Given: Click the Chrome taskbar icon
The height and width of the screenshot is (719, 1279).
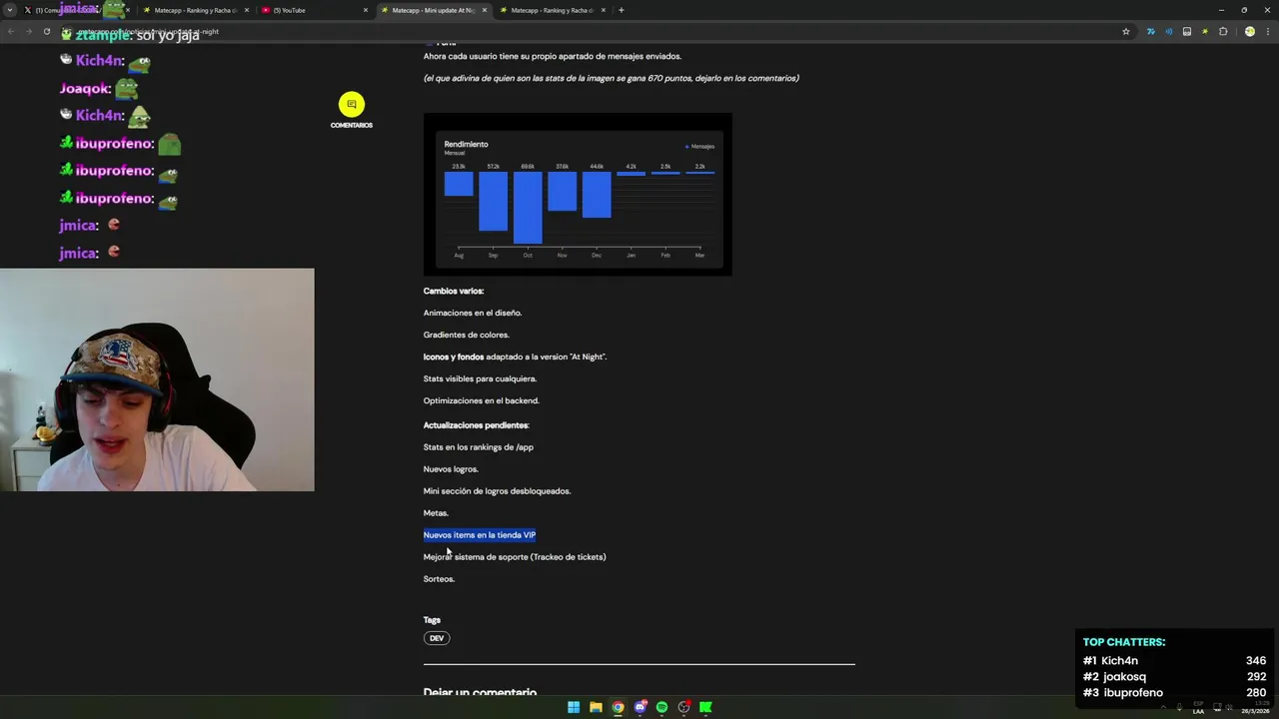Looking at the screenshot, I should point(618,707).
